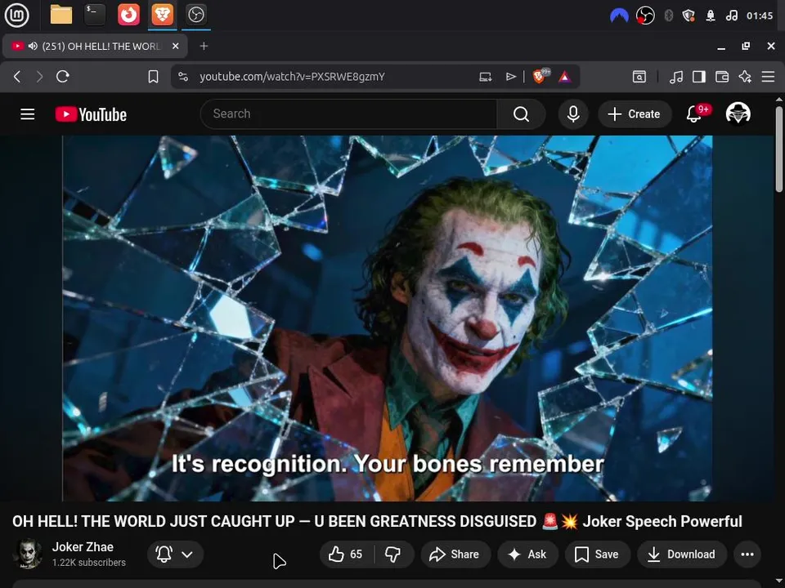The image size is (785, 588).
Task: Open the Brave Wallet icon
Action: pyautogui.click(x=722, y=77)
